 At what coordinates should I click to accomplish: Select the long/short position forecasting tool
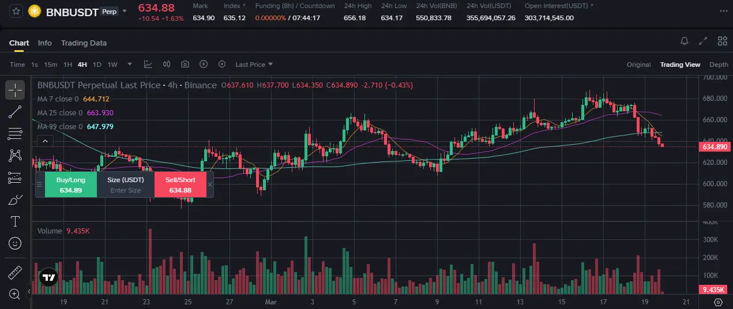15,178
